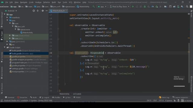Click the status bar tool-window toggle icon
This screenshot has height=108, width=193.
(x=2, y=100)
